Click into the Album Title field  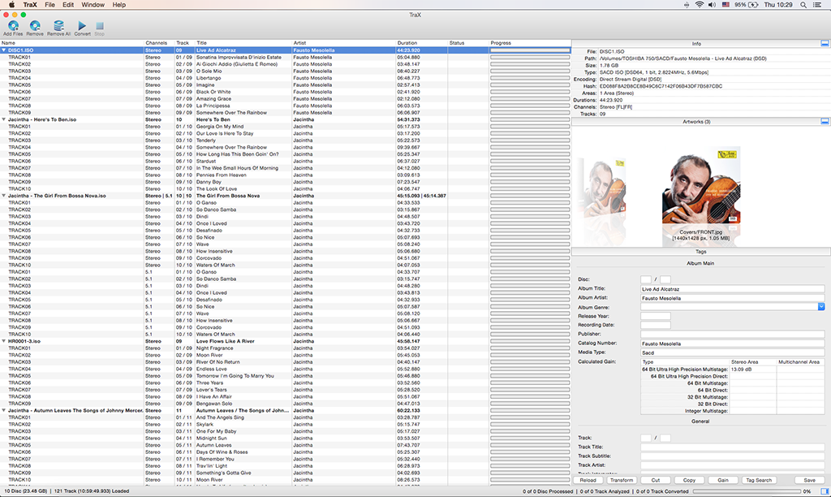[x=733, y=289]
